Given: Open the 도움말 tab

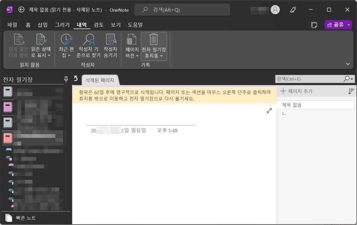Looking at the screenshot, I should pyautogui.click(x=135, y=25).
